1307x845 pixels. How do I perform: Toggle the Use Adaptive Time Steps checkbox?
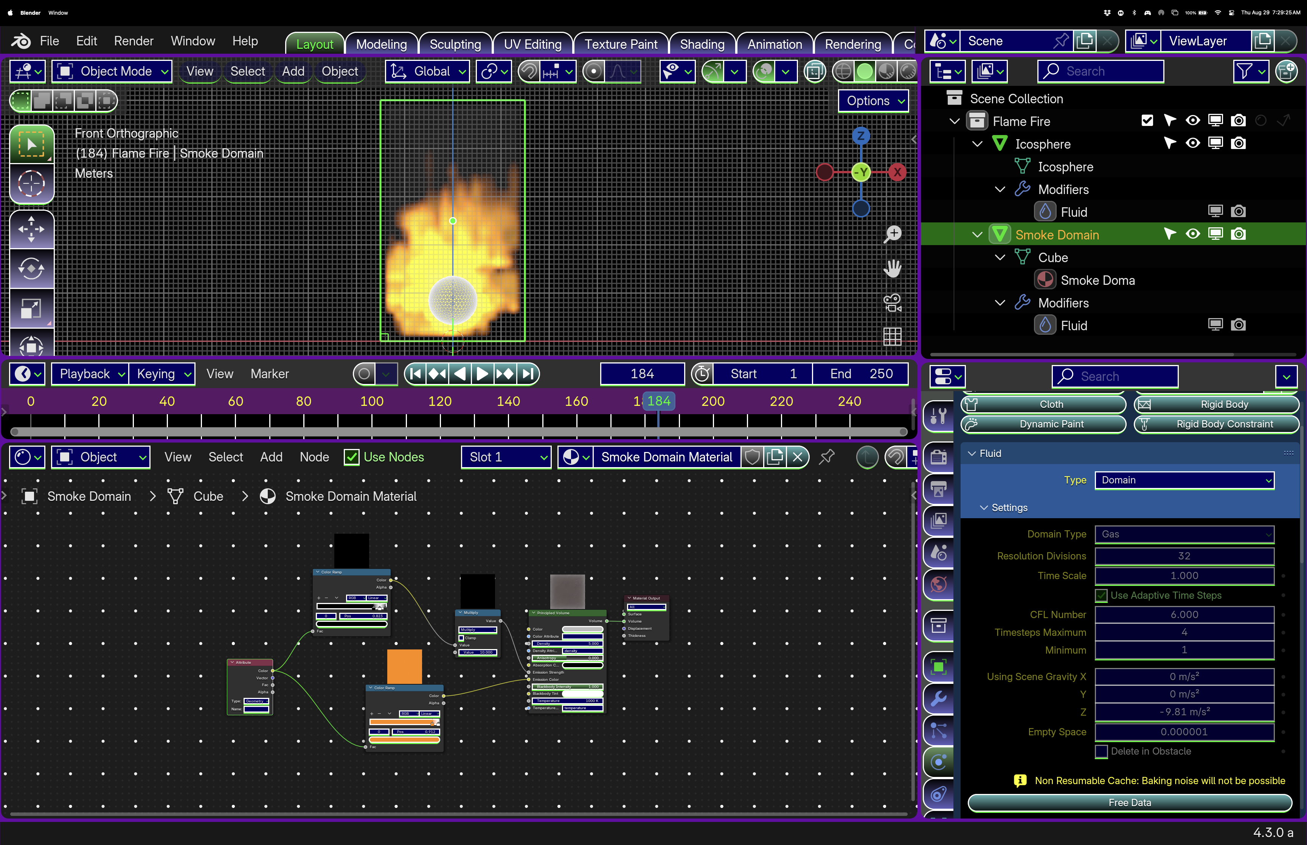1101,595
